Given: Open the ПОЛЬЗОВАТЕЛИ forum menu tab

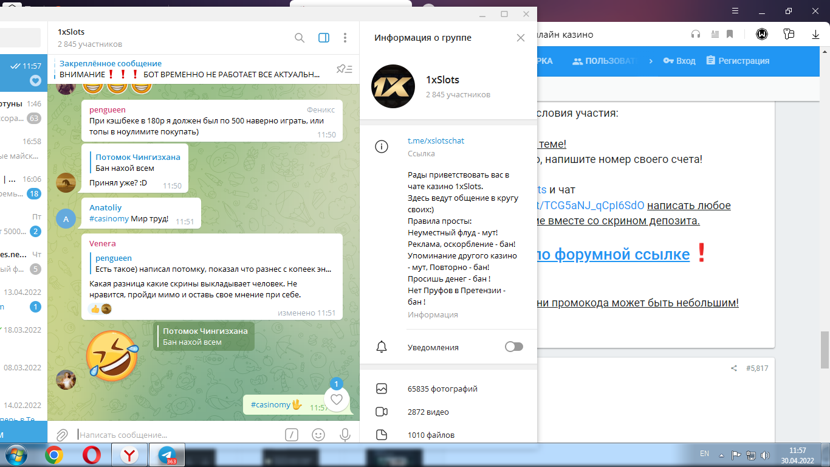Looking at the screenshot, I should coord(603,61).
